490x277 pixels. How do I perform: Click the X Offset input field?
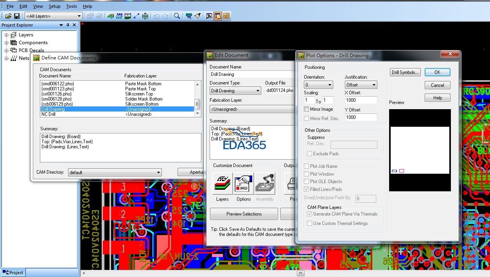[361, 100]
